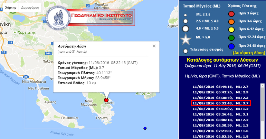Click the green Πριν 12-24 ώρες legend circle
Viewport: 266px width, 139px height.
pyautogui.click(x=231, y=38)
